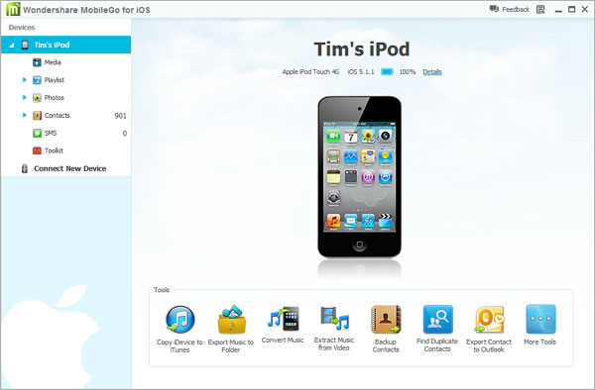Select Tim's iPod device row
The height and width of the screenshot is (390, 595).
(66, 45)
